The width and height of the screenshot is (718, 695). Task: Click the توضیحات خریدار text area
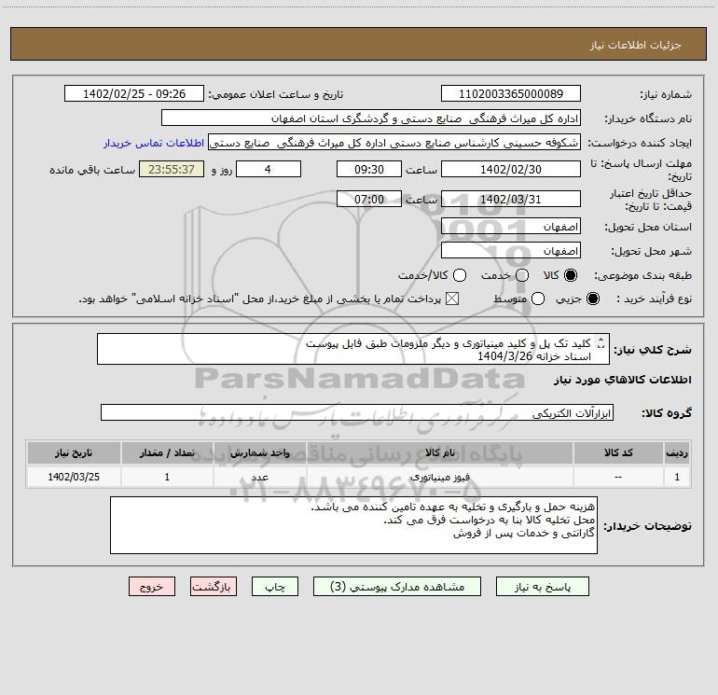pos(353,525)
